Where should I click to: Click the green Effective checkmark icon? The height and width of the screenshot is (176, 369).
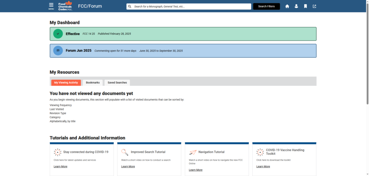(58, 34)
